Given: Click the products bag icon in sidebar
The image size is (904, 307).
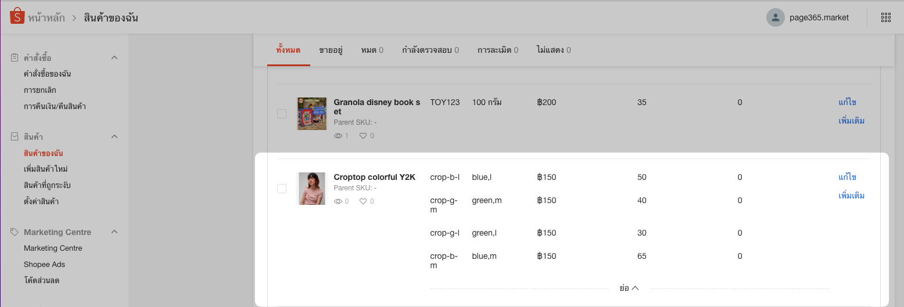Looking at the screenshot, I should click(15, 137).
